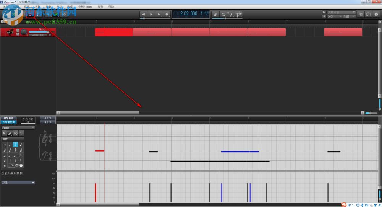Open the 乐谱 menu
The width and height of the screenshot is (382, 207).
point(27,7)
